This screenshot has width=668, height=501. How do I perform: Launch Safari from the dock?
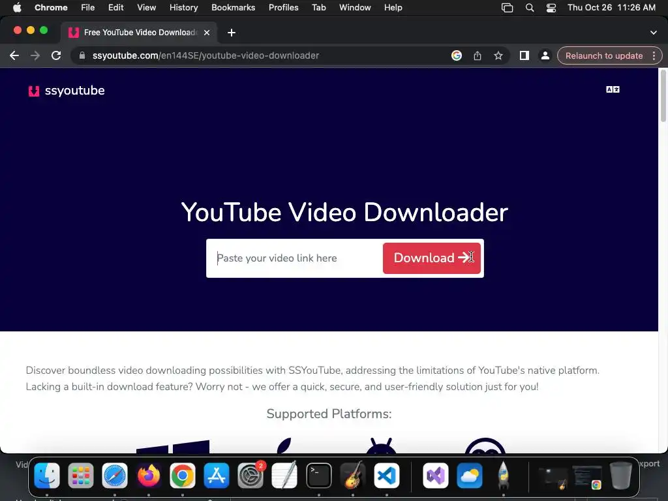[115, 476]
